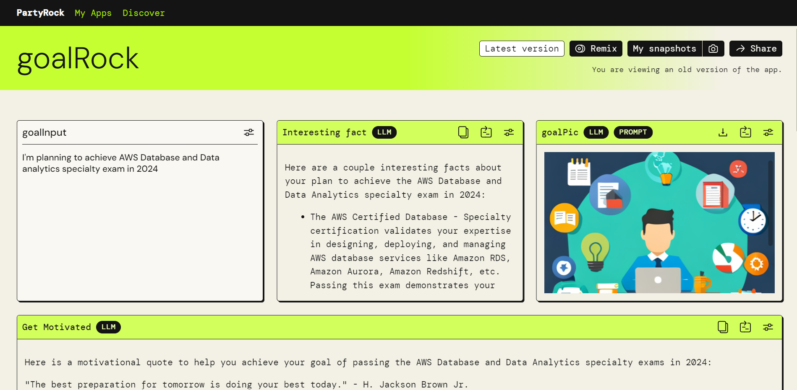Click the goalRock app title
Image resolution: width=797 pixels, height=390 pixels.
[78, 59]
